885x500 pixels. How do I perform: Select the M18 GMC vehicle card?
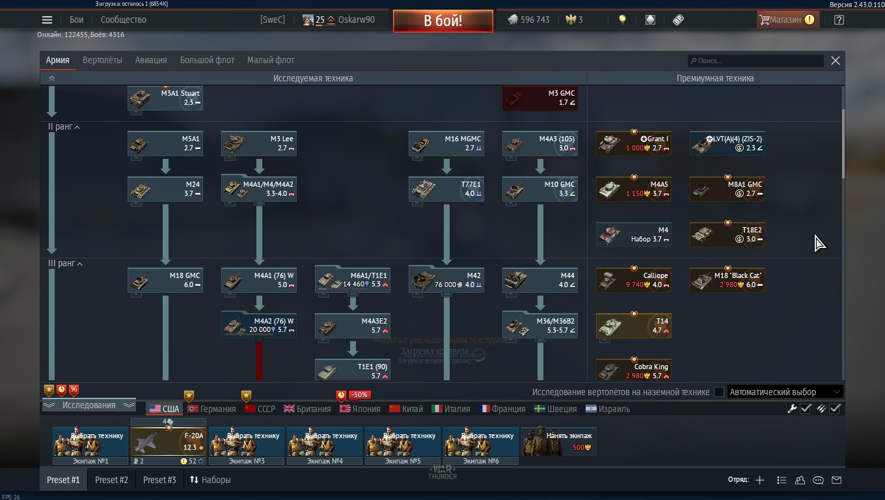[165, 281]
